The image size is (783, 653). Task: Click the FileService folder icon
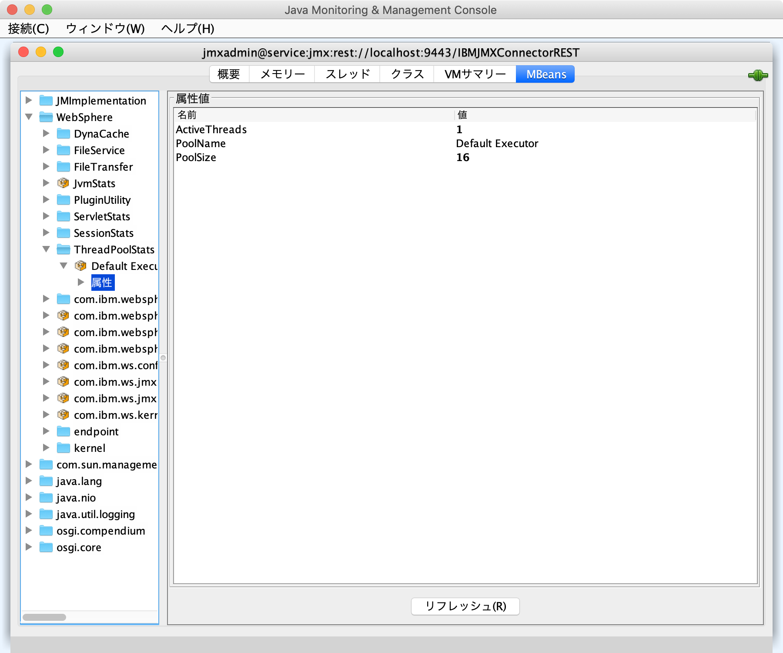[64, 150]
